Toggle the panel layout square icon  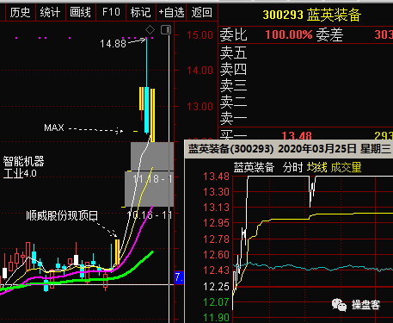166,29
